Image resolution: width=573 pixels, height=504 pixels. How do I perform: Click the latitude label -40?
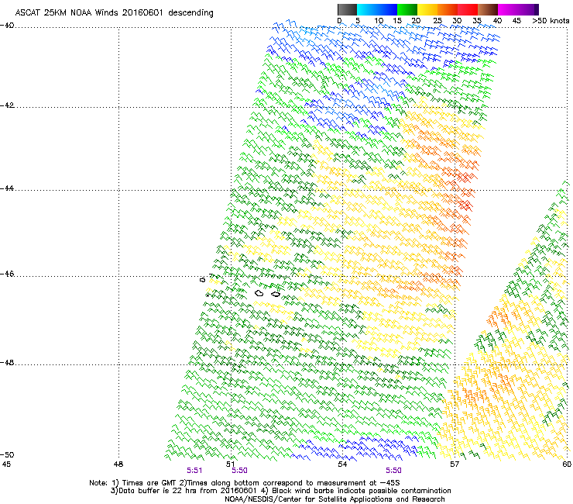coord(7,26)
